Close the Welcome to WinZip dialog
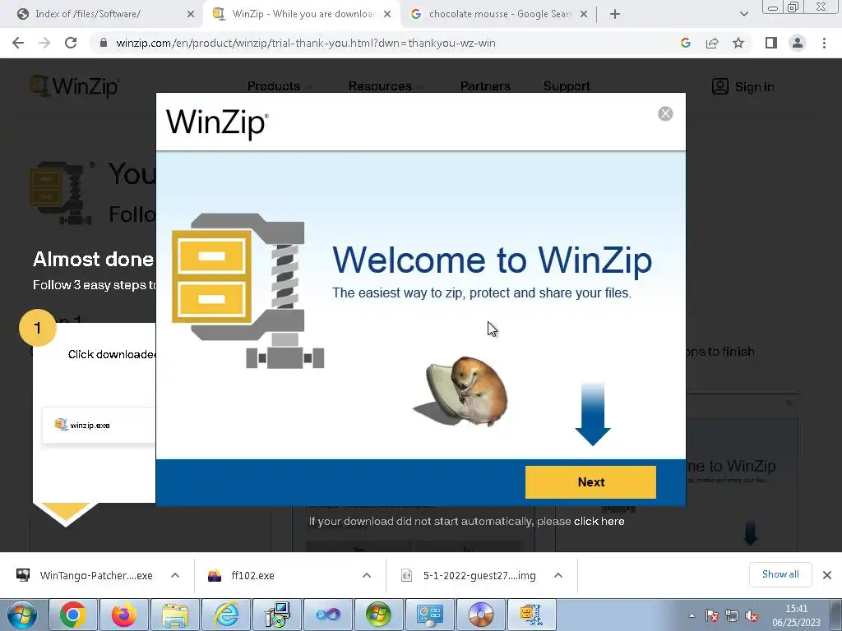This screenshot has width=842, height=631. click(x=665, y=113)
